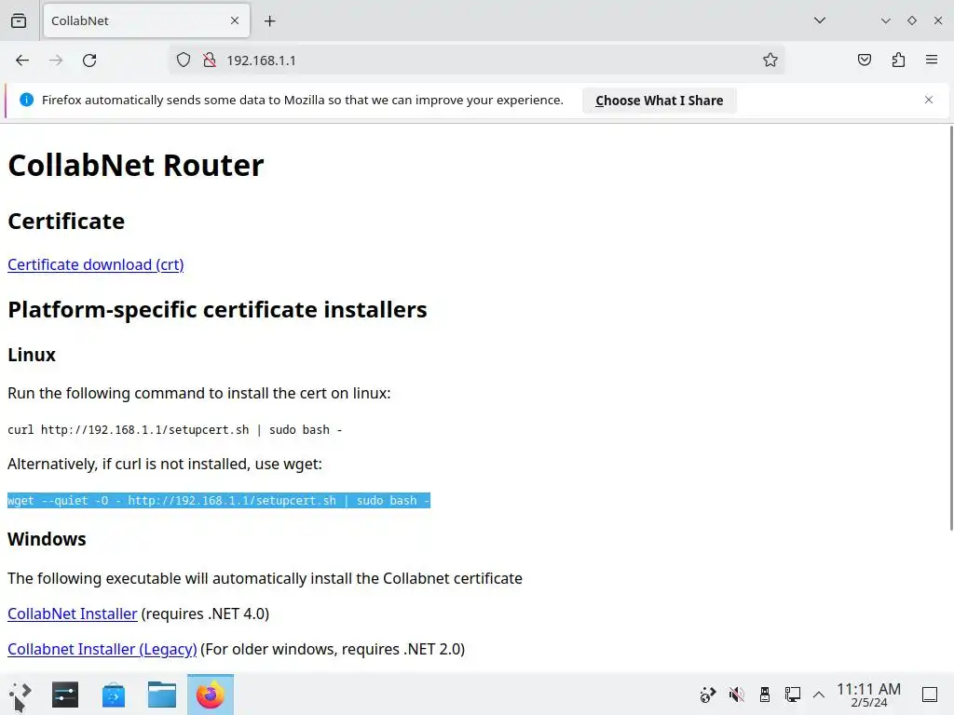Open Dolphin file manager from taskbar
954x715 pixels.
[162, 695]
